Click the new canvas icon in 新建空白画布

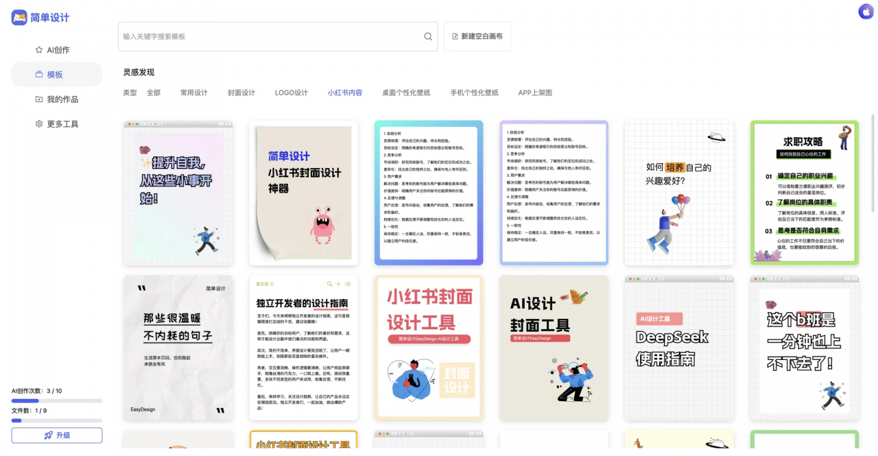455,36
